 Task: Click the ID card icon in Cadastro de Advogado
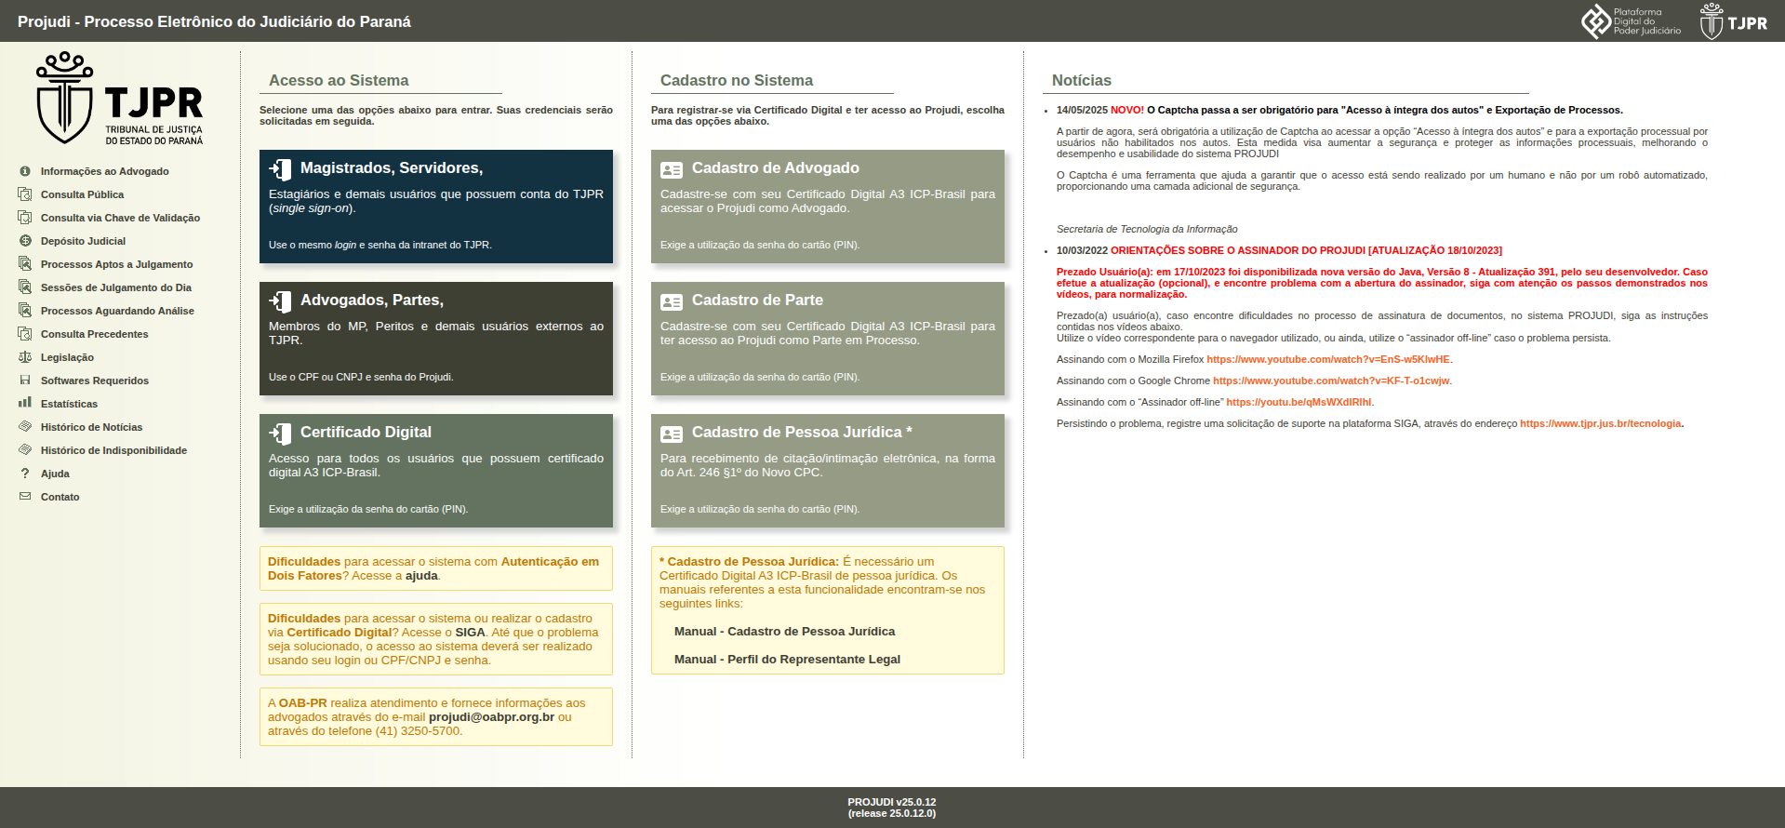[672, 169]
